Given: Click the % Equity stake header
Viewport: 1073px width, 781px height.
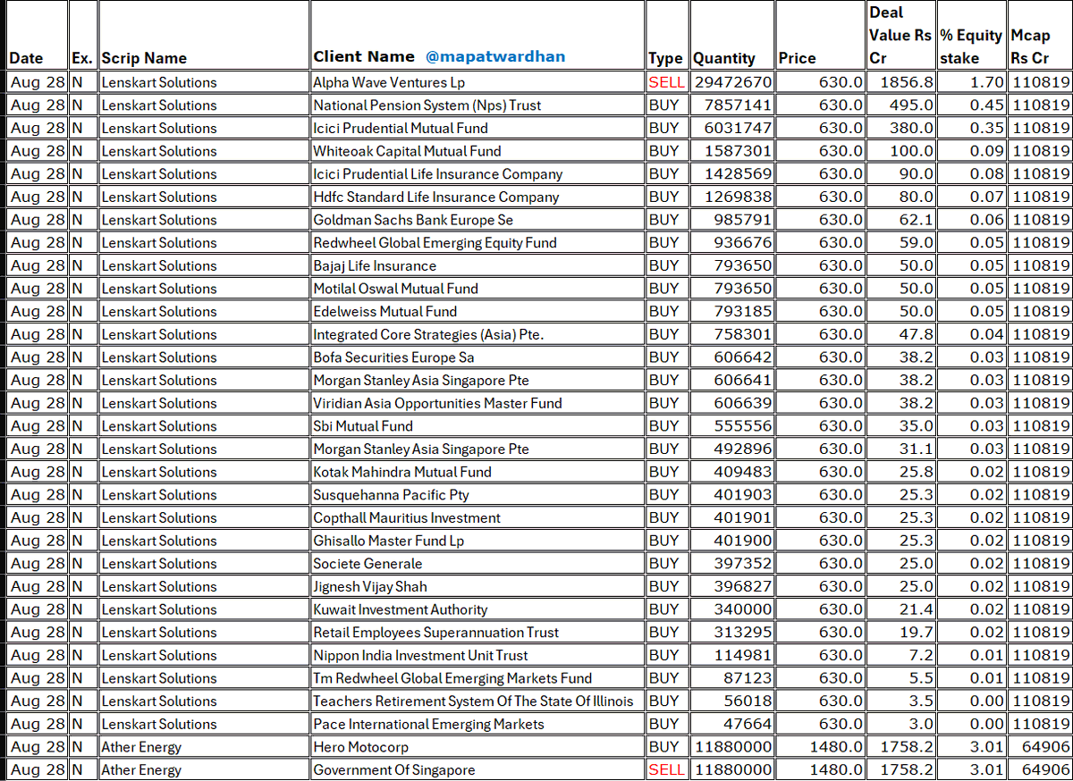Looking at the screenshot, I should 970,36.
